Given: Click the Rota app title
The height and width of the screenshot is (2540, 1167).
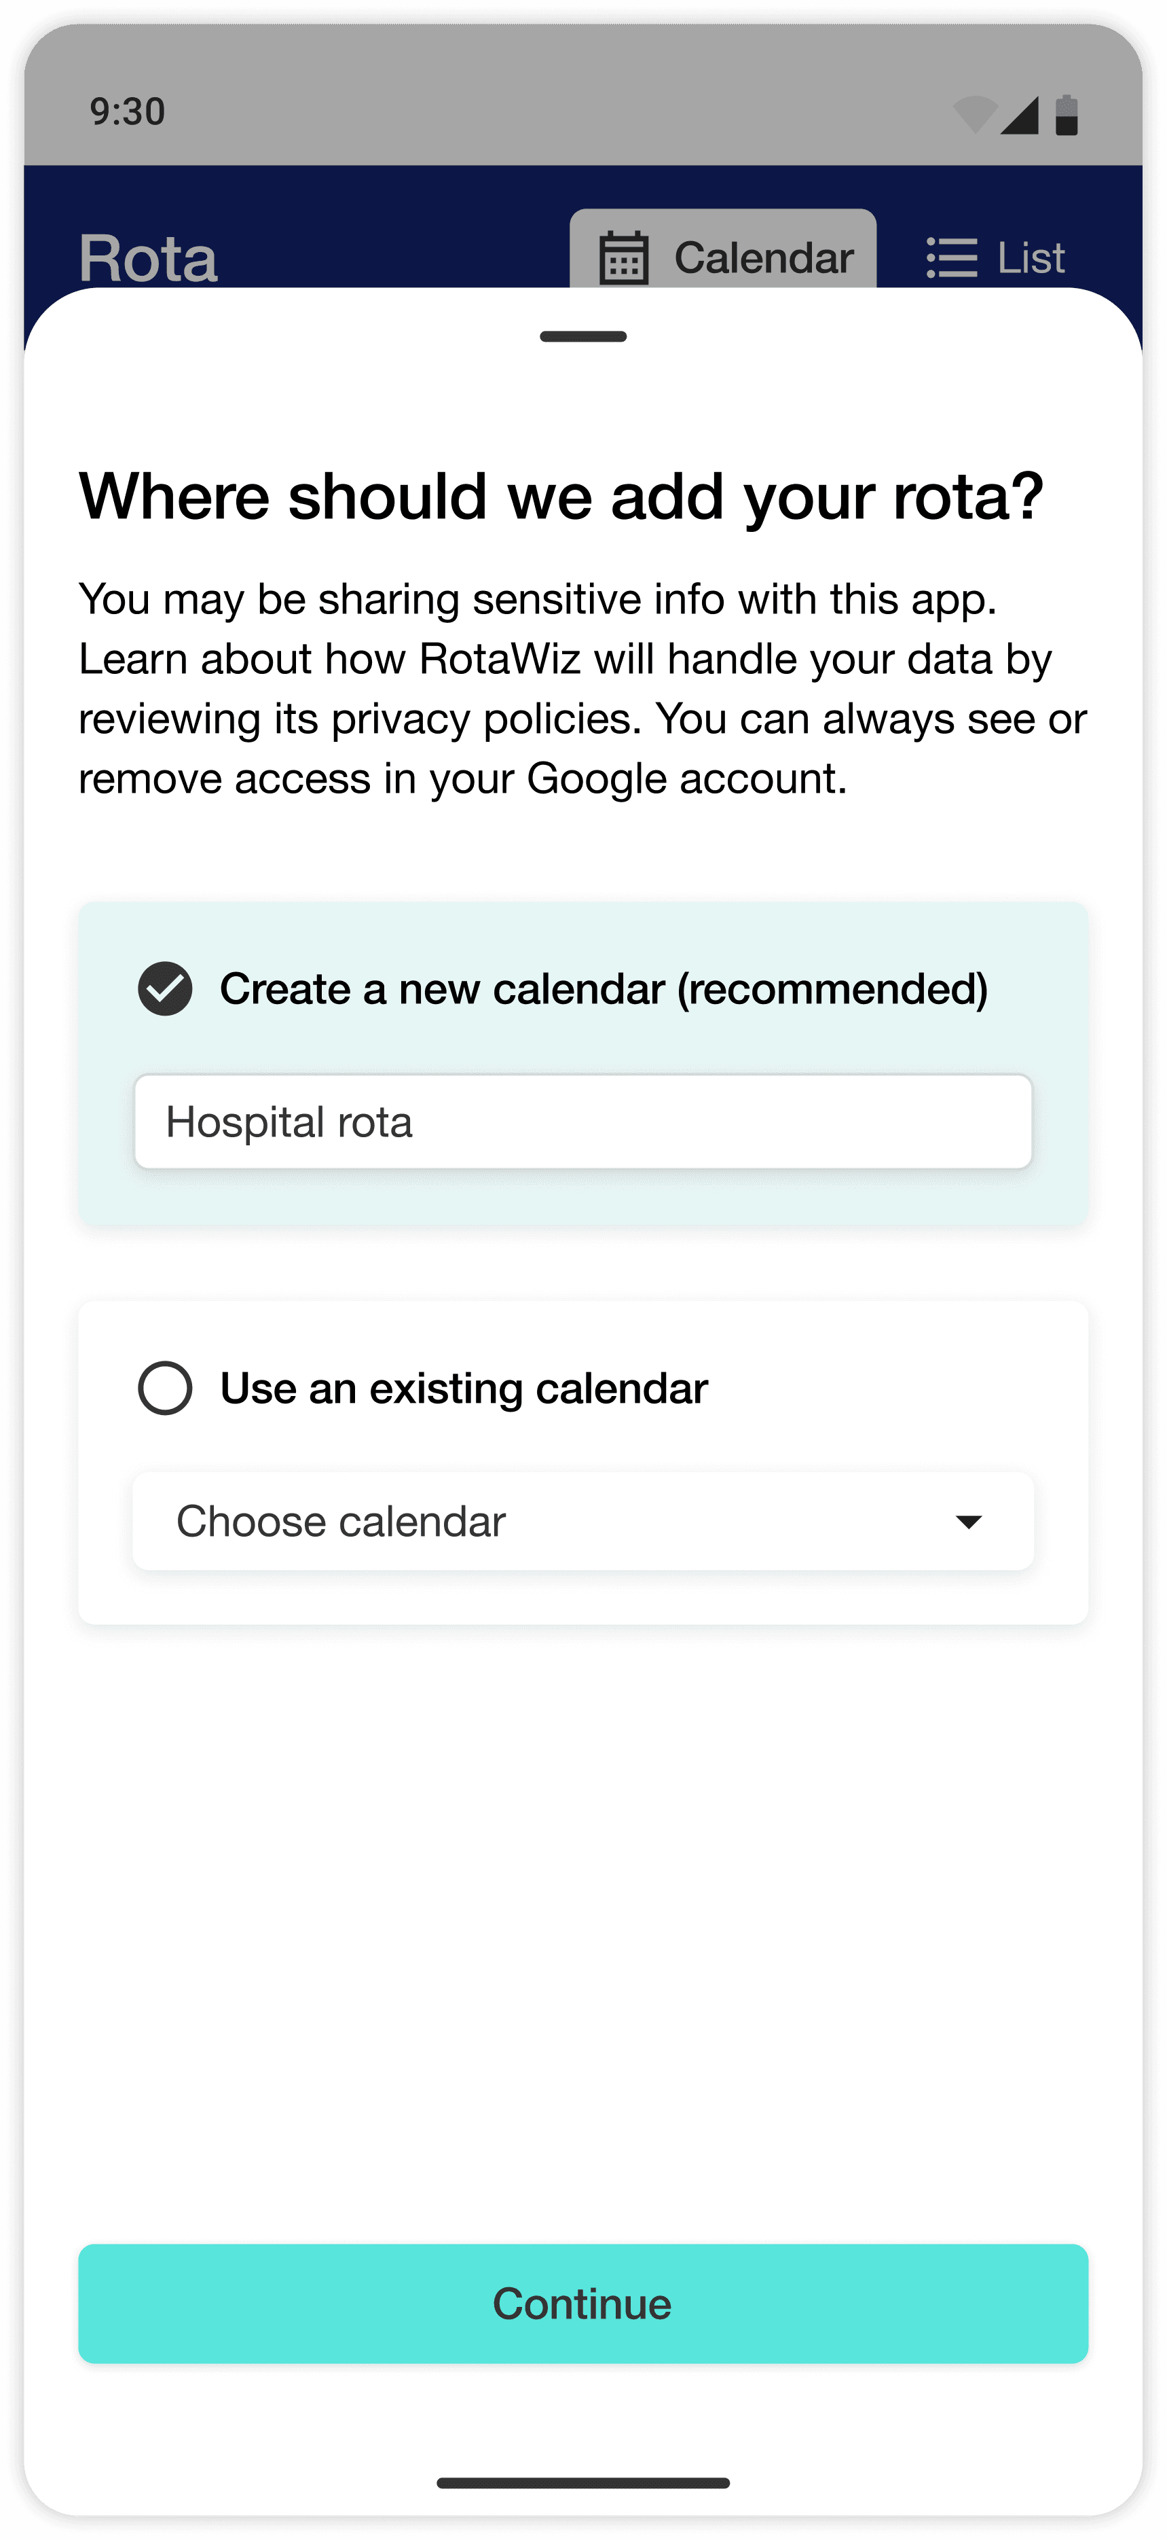Looking at the screenshot, I should click(x=148, y=258).
